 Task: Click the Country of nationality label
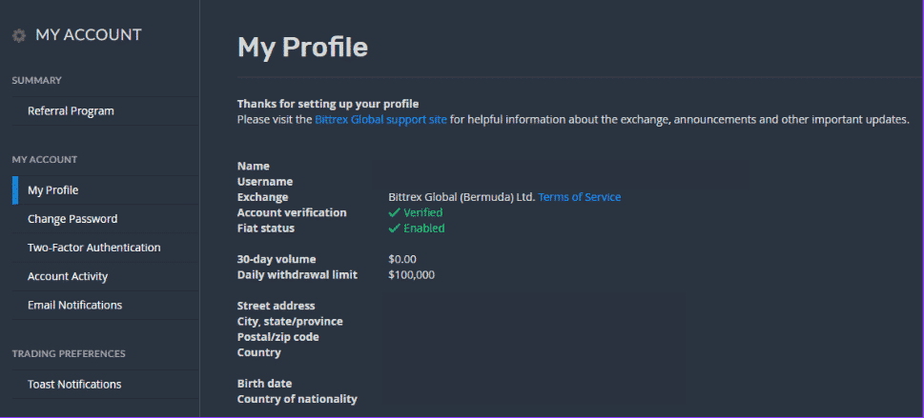[x=297, y=399]
